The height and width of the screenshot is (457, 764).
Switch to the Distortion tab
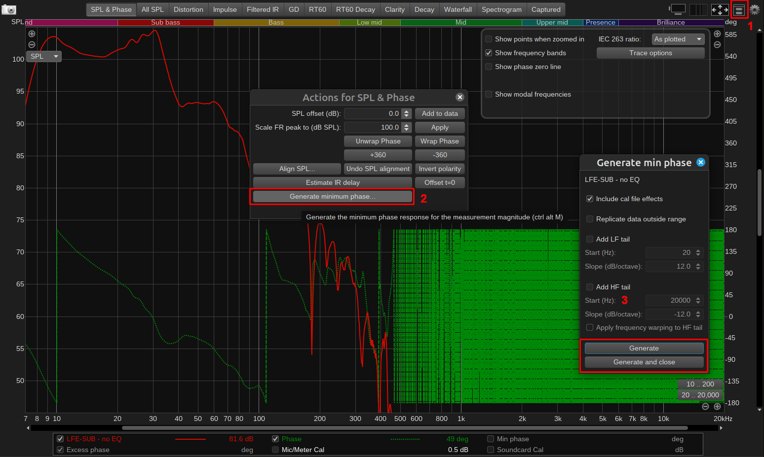pos(189,9)
